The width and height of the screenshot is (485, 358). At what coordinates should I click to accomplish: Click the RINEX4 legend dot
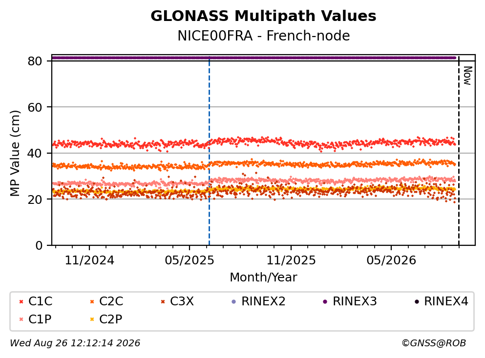click(417, 302)
